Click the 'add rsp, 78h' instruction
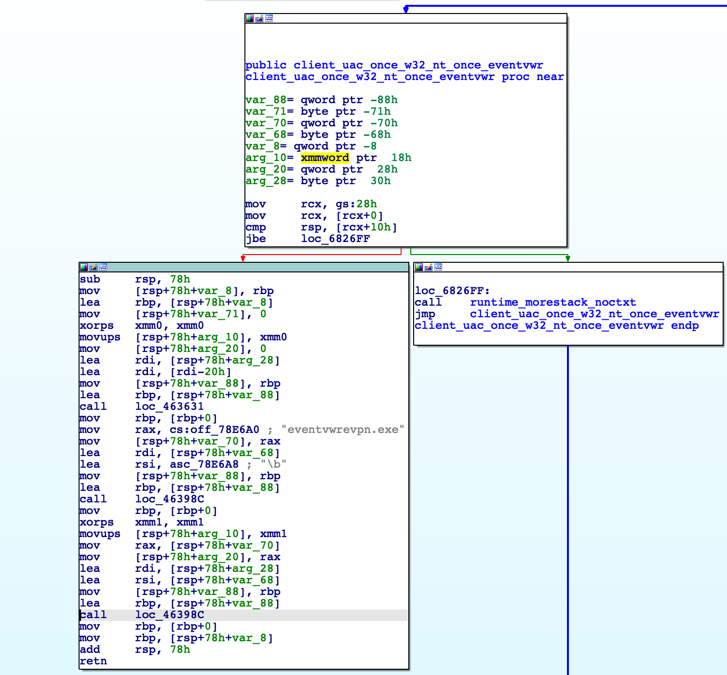This screenshot has height=675, width=727. coord(135,649)
